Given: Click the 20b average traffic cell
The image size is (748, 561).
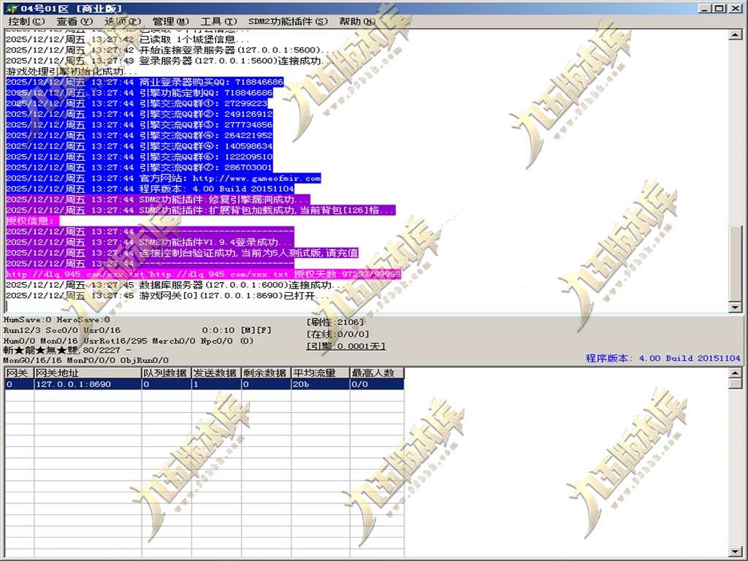Looking at the screenshot, I should (321, 384).
